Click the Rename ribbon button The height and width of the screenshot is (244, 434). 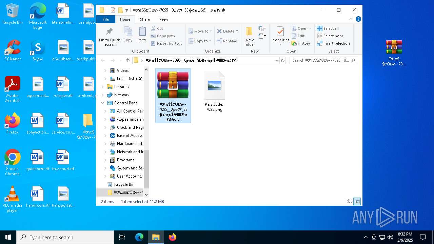pos(227,41)
